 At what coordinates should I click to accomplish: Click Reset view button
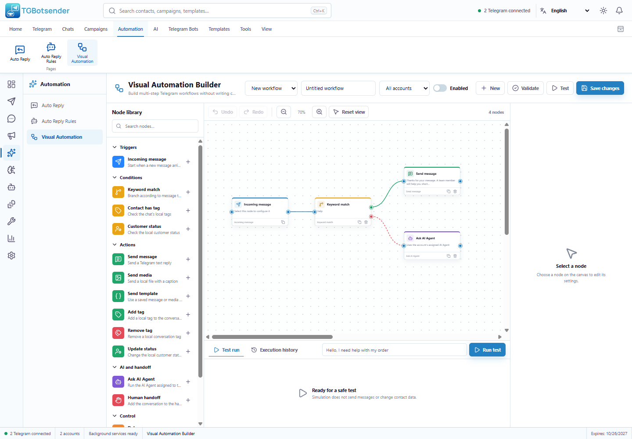coord(349,112)
